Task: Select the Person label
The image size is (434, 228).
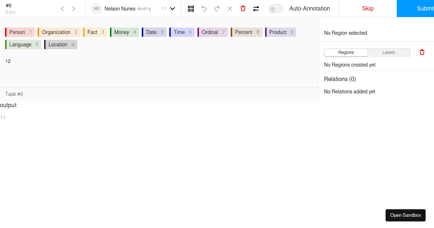Action: [20, 32]
